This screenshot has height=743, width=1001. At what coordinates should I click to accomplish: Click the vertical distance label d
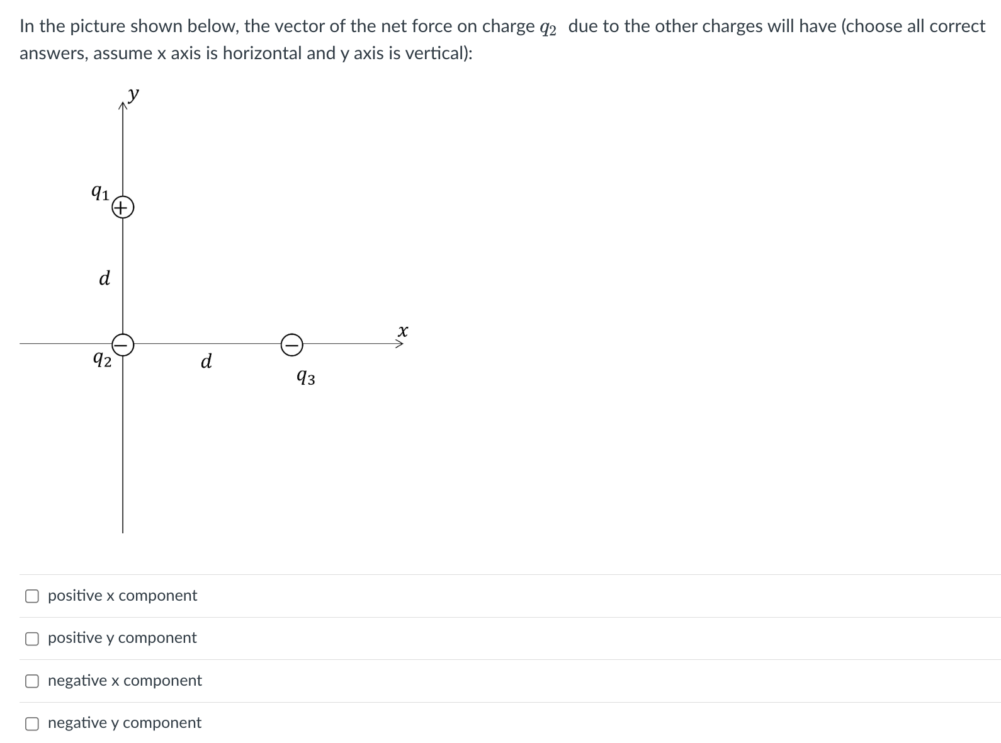tap(105, 277)
